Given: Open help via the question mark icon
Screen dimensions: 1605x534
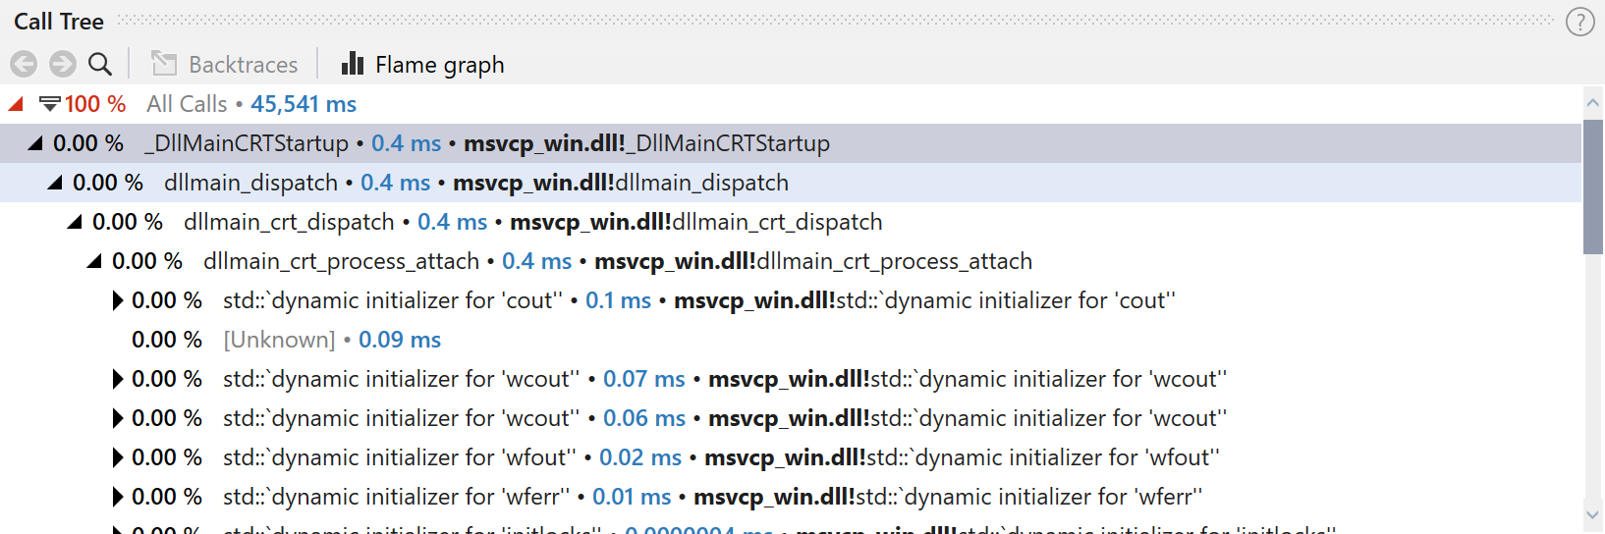Looking at the screenshot, I should point(1579,22).
